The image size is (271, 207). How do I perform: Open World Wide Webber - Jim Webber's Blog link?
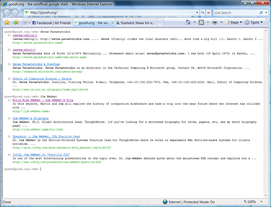(x=43, y=100)
